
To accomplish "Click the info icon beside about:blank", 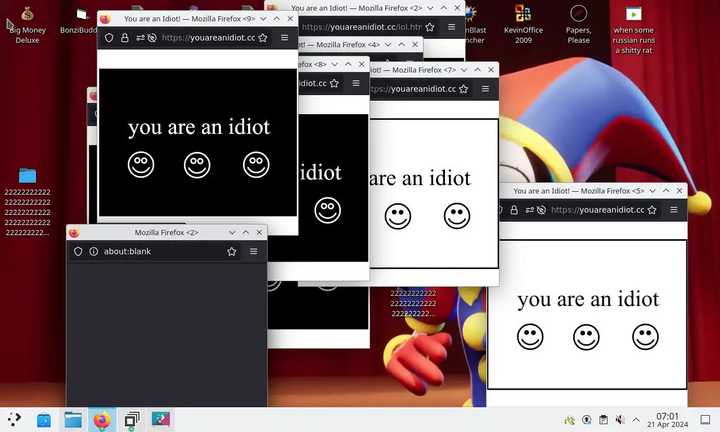I will click(x=93, y=251).
